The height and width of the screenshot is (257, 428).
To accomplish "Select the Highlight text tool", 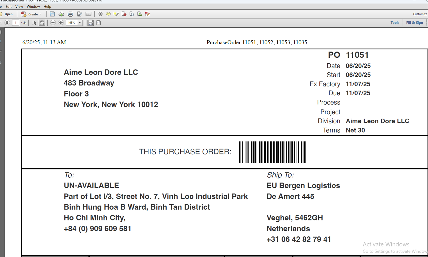I will point(116,14).
